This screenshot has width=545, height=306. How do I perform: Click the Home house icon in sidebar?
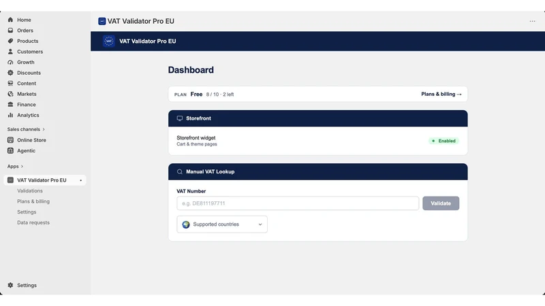[x=10, y=20]
